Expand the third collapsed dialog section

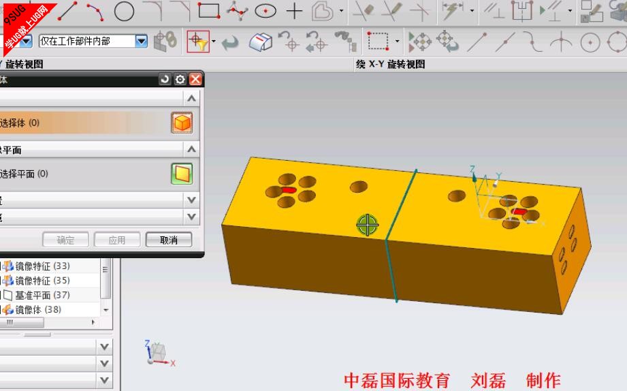(x=191, y=200)
